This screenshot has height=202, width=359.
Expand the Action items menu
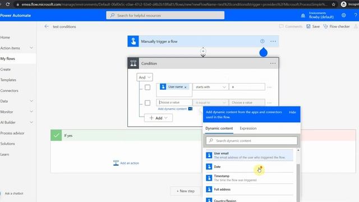[x=31, y=48]
